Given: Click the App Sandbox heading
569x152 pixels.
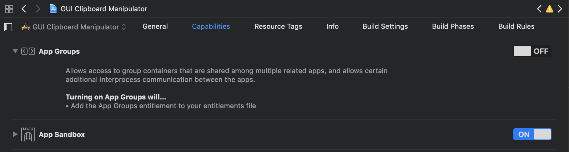Looking at the screenshot, I should click(62, 134).
